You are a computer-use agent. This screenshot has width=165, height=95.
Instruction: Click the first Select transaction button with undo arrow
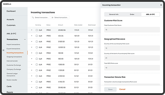pyautogui.click(x=40, y=18)
